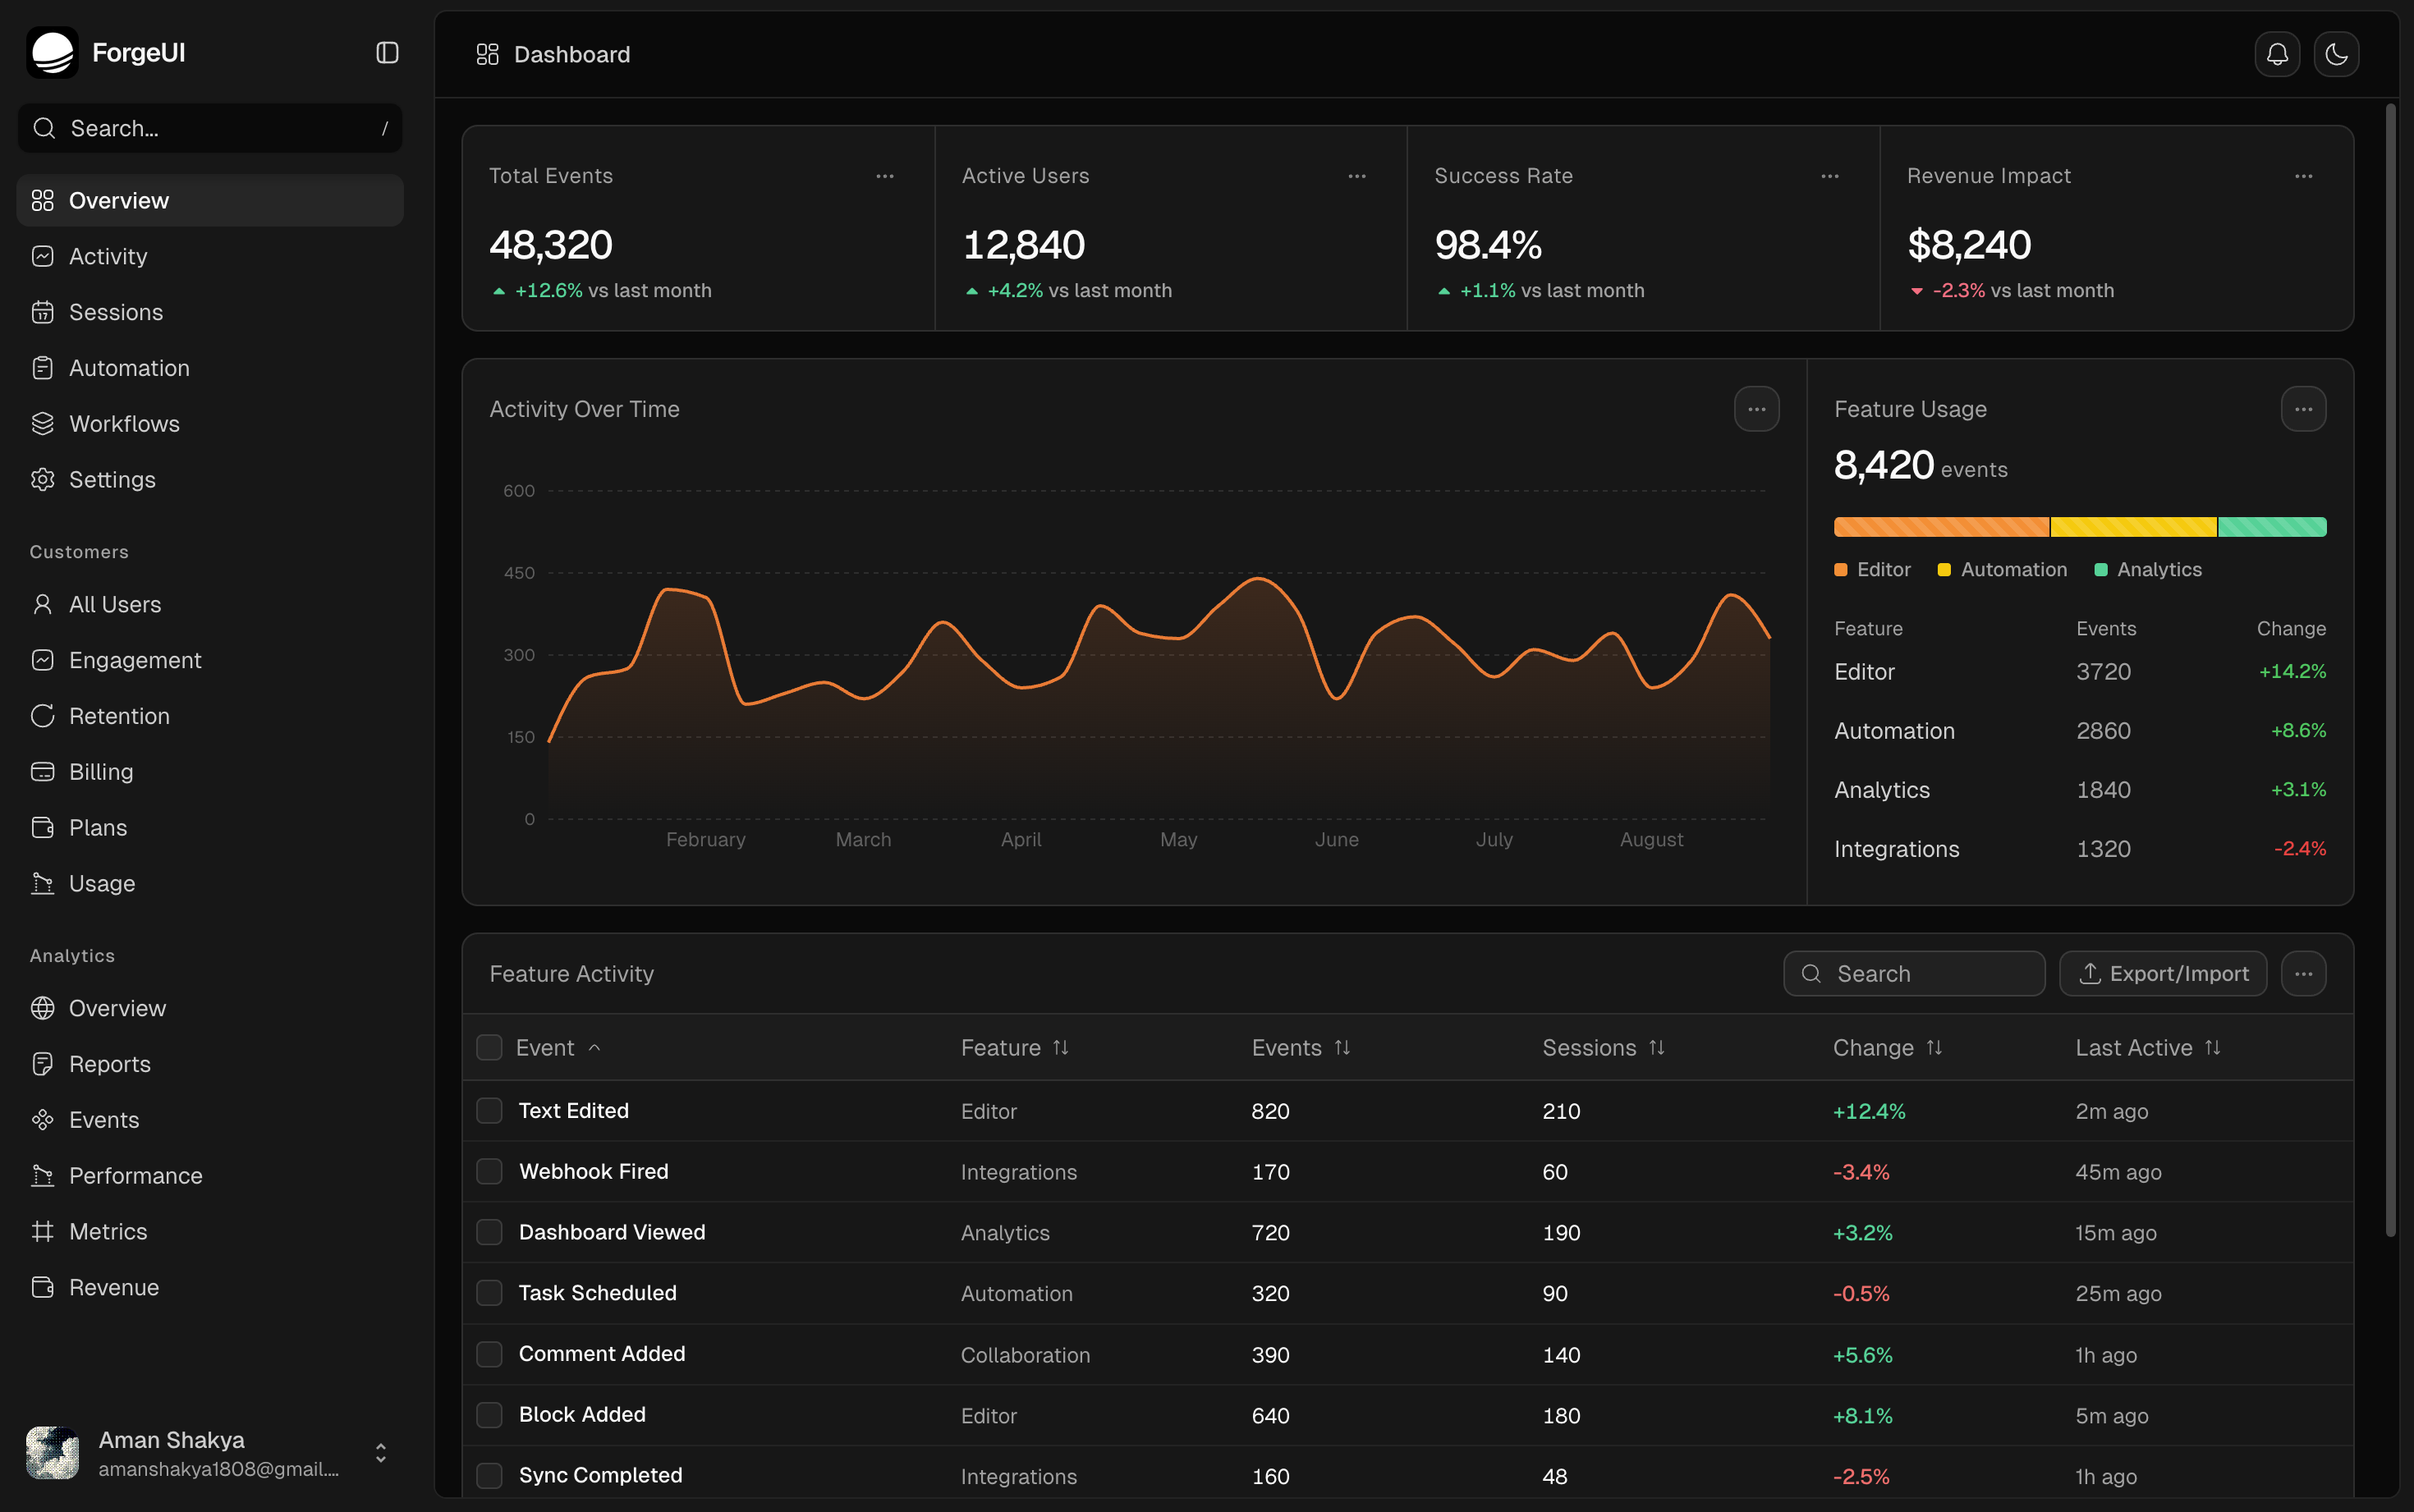Collapse sidebar using panel icon

coord(387,53)
